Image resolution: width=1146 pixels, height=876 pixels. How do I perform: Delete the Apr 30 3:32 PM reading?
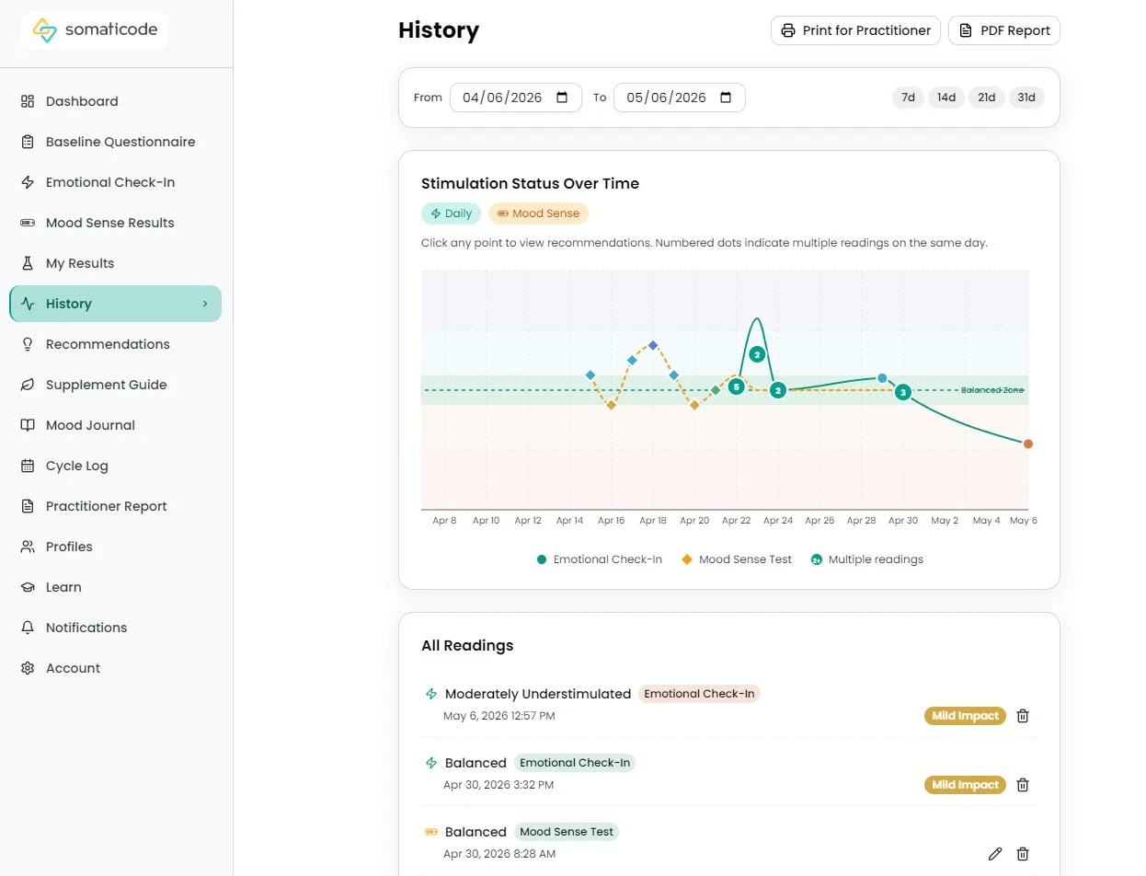(1023, 785)
